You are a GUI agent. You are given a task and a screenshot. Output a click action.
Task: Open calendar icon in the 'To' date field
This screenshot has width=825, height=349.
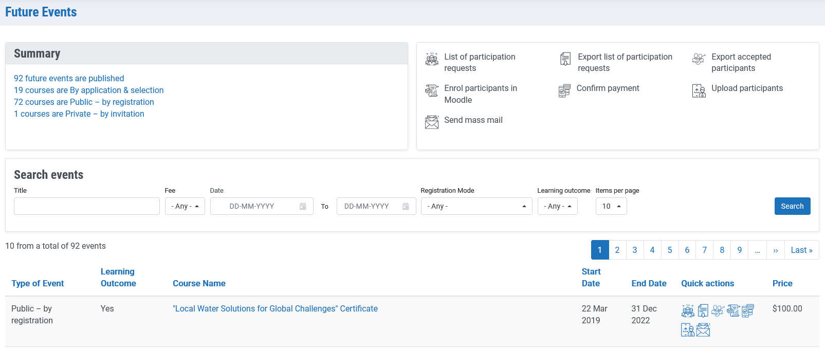click(406, 206)
